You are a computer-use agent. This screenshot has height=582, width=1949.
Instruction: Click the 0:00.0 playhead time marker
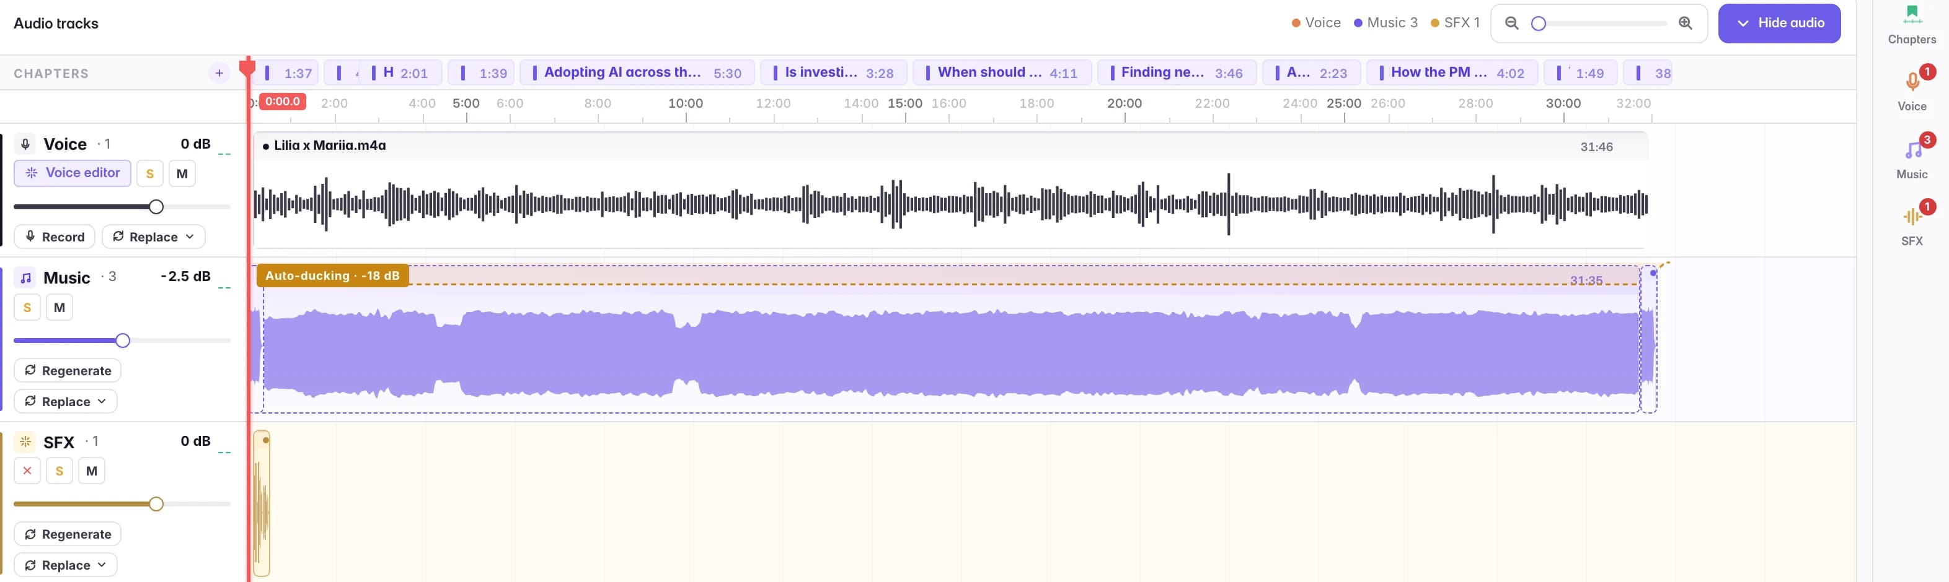click(282, 102)
